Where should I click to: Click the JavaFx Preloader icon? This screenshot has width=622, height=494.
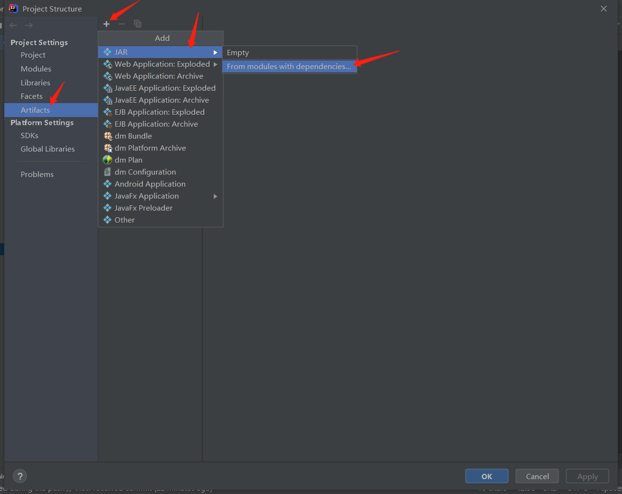[107, 208]
